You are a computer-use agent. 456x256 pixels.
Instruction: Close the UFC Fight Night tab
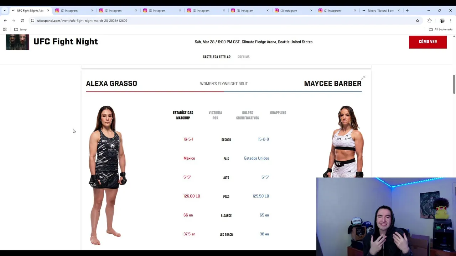tap(48, 11)
